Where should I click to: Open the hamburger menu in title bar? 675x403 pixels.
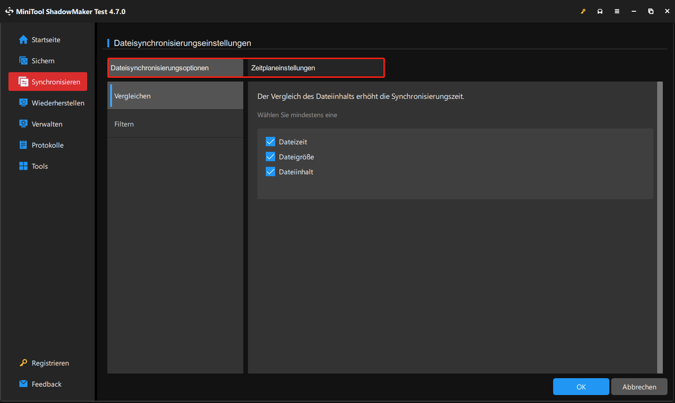[x=617, y=11]
